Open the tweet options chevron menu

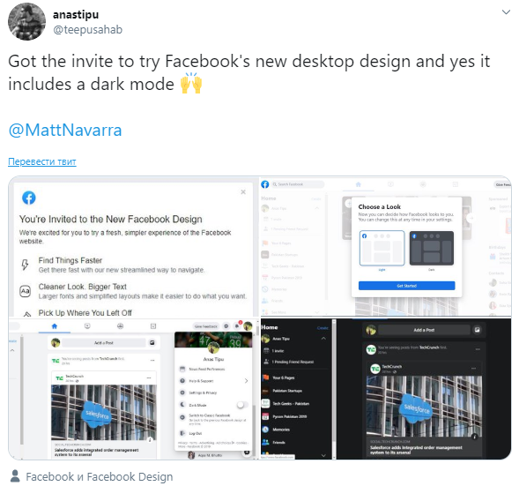(506, 12)
